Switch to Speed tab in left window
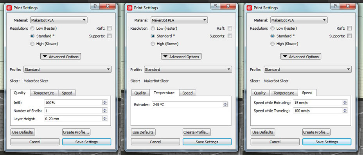The height and width of the screenshot is (155, 363). [67, 93]
